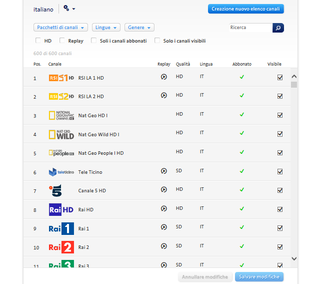Open the gear settings menu next to italiano

pos(69,9)
